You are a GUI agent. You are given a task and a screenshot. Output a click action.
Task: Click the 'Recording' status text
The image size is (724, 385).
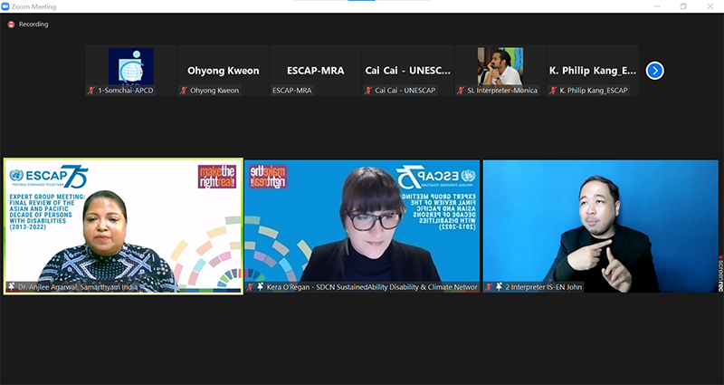33,24
